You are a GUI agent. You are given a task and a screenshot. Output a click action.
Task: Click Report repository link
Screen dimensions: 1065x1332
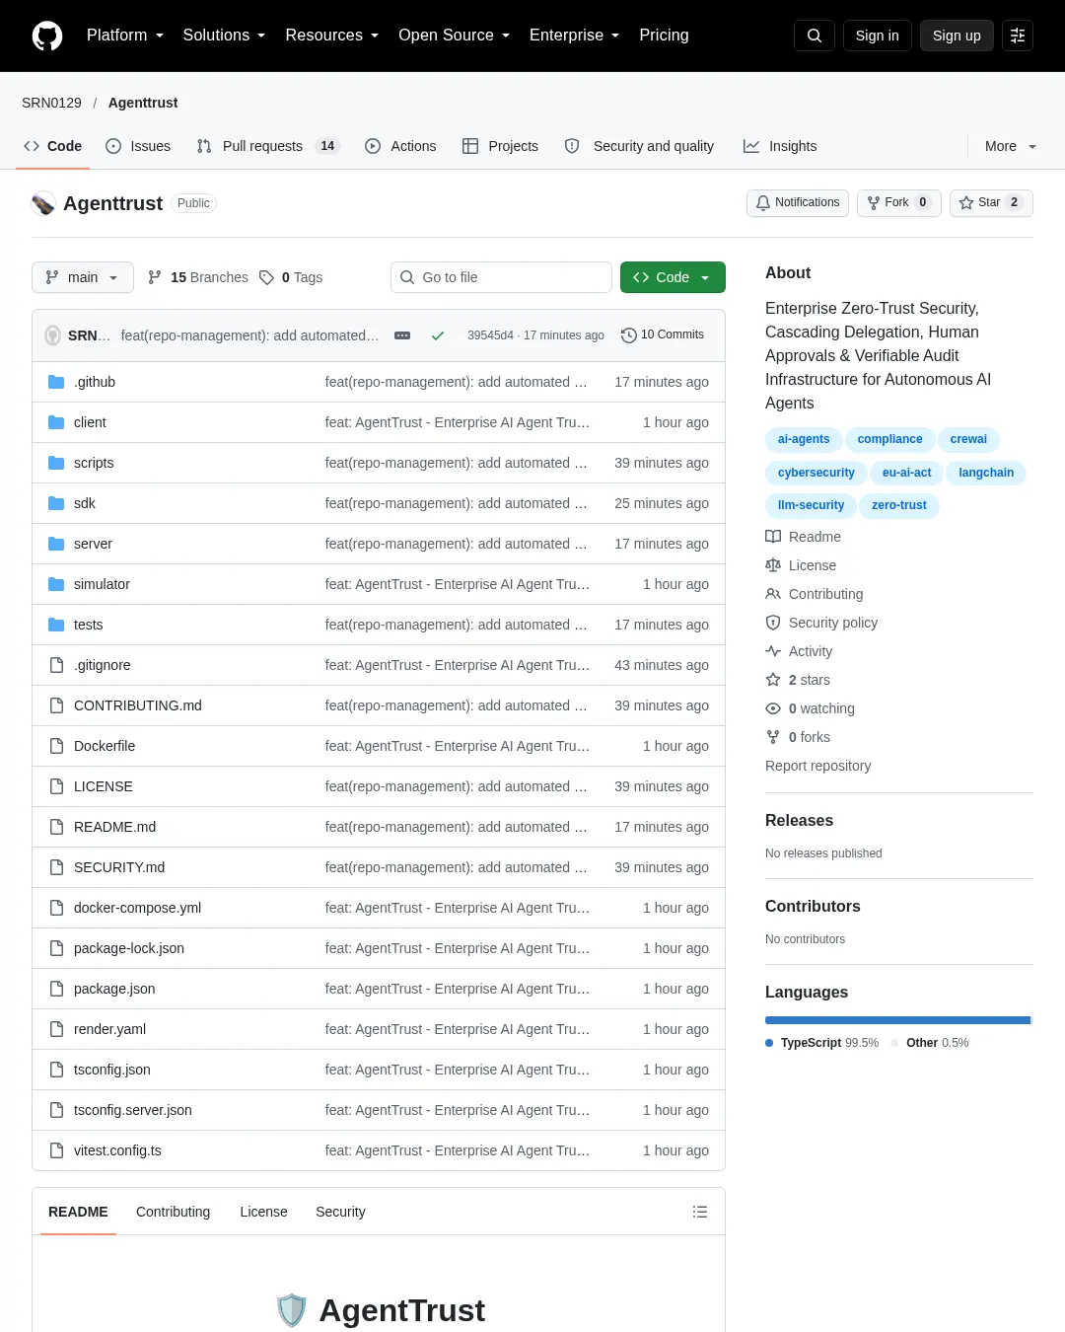click(818, 766)
